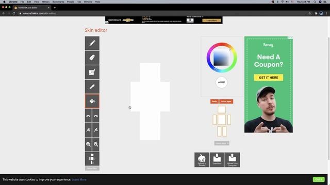Click Learn More in Chevrolet ad
This screenshot has height=185, width=330.
(x=211, y=21)
